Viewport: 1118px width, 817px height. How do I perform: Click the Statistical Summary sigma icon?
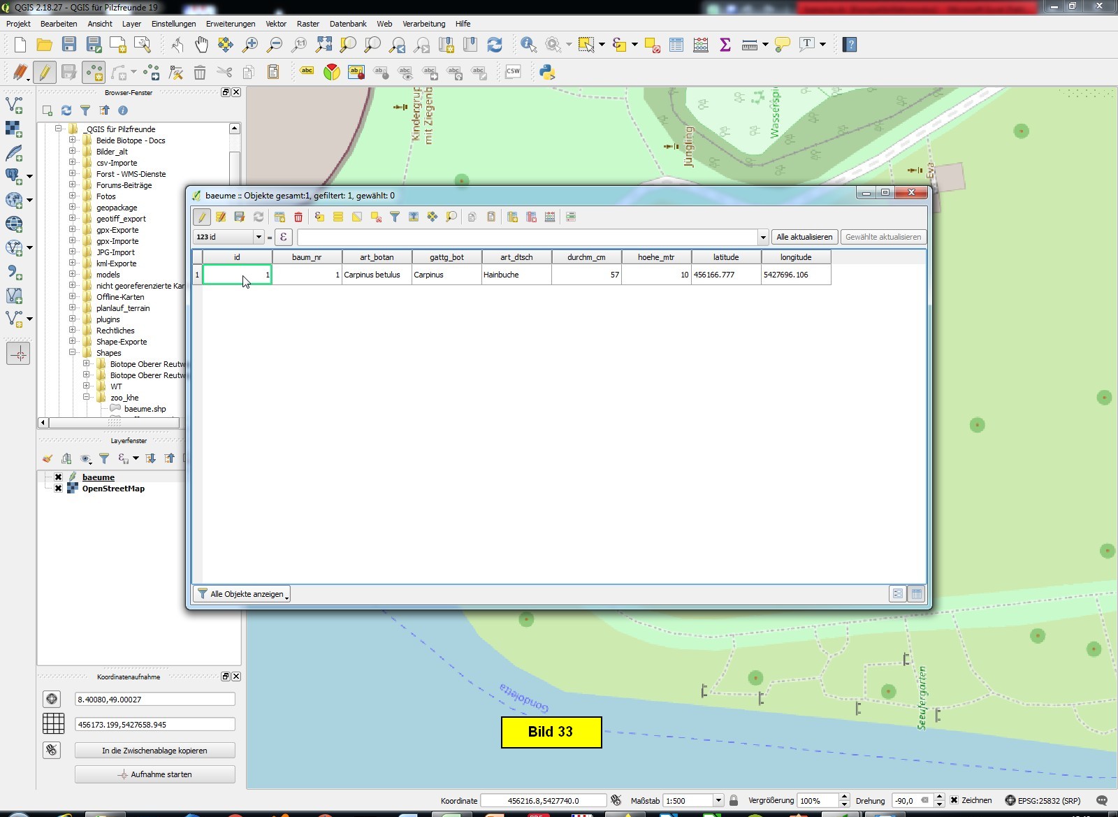[x=725, y=45]
